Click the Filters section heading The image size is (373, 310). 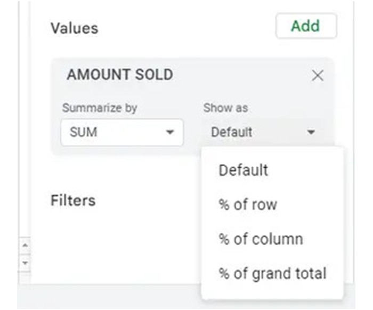click(73, 200)
